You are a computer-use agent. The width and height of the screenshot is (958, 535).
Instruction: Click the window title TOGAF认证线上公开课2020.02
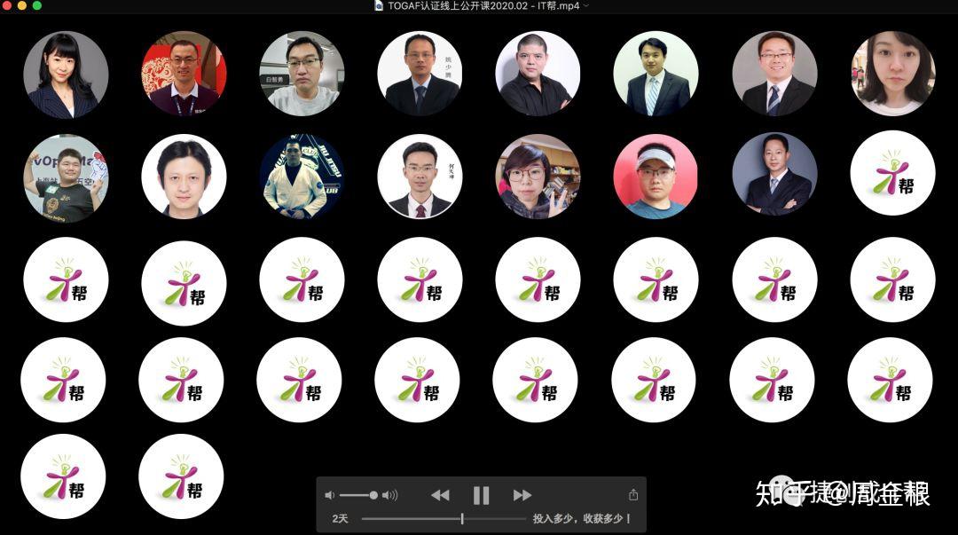click(458, 5)
